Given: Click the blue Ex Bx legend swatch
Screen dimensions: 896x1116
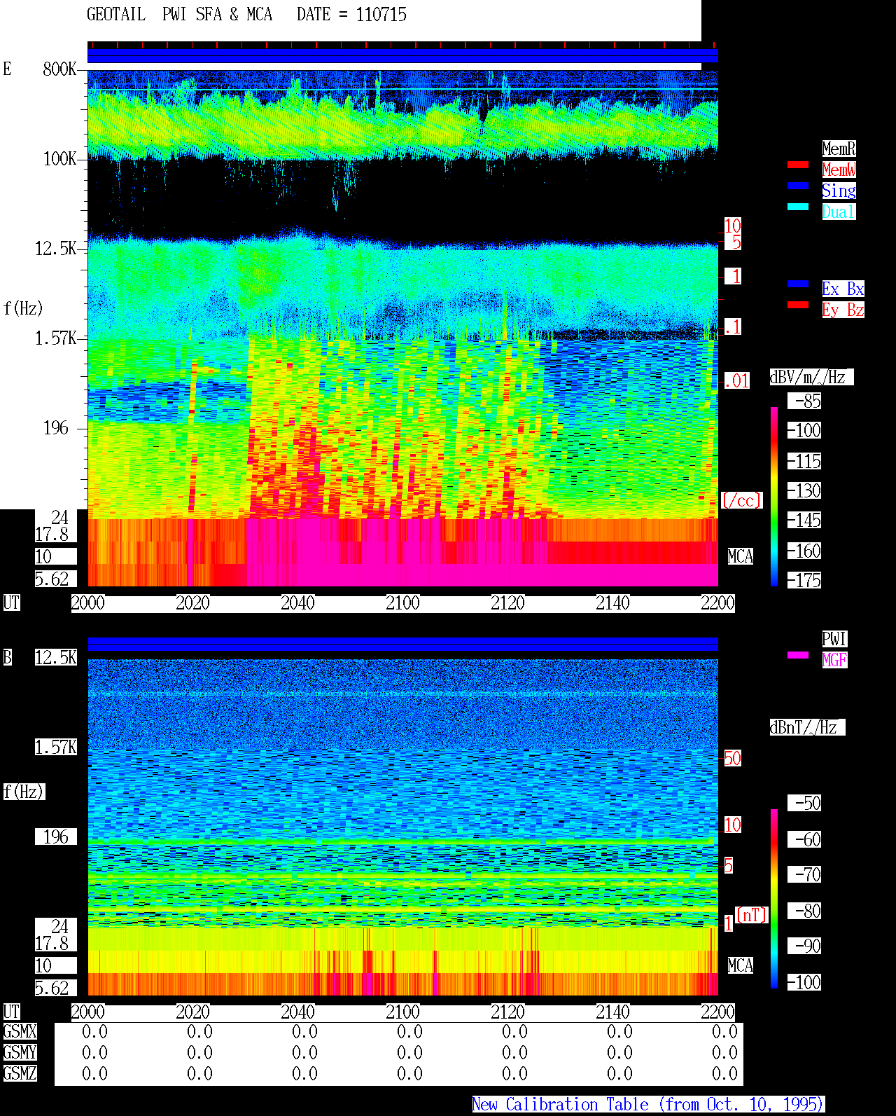Looking at the screenshot, I should (798, 284).
